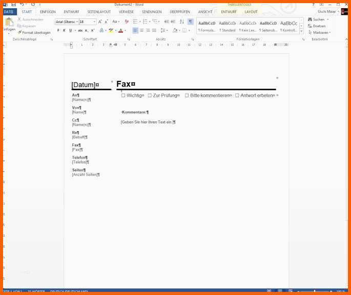Screen dimensions: 351x295
Task: Increase paragraph indent
Action: point(173,22)
